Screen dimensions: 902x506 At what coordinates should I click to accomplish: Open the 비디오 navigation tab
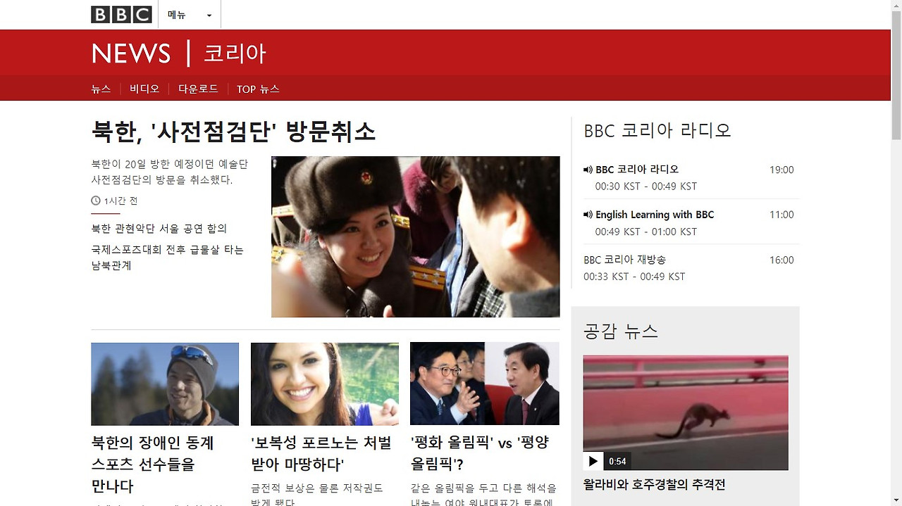(x=144, y=89)
